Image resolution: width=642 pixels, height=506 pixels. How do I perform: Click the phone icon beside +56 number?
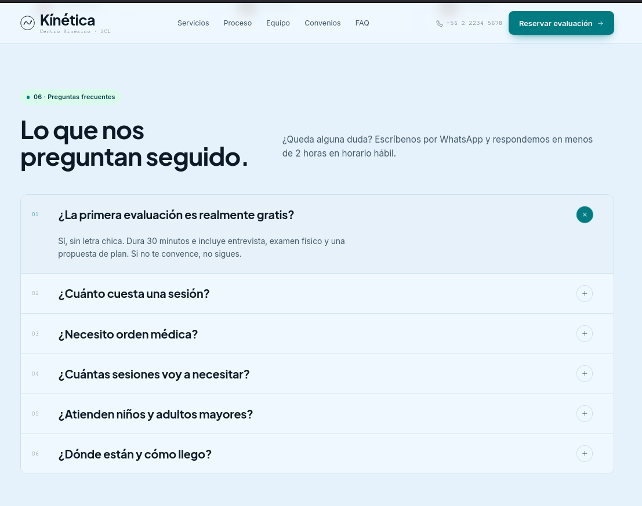coord(440,23)
